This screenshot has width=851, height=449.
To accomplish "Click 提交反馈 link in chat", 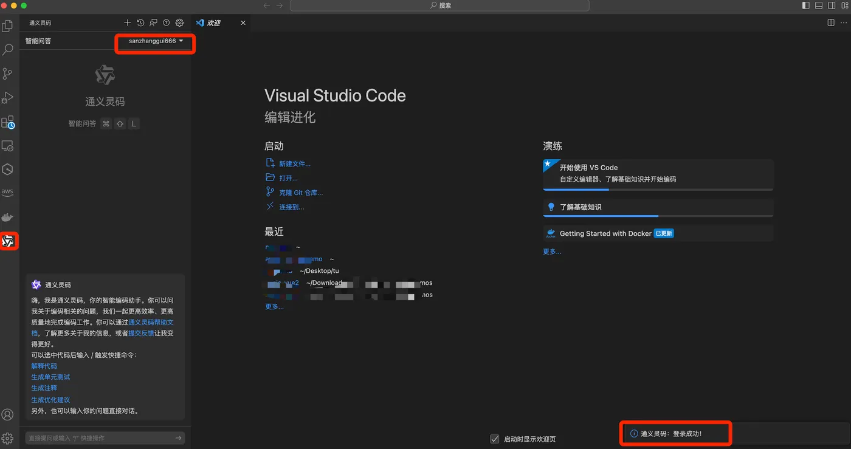I will (141, 333).
